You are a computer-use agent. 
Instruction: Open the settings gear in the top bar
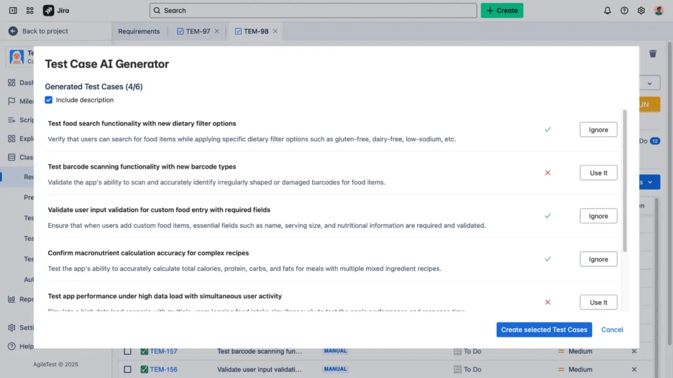[640, 10]
